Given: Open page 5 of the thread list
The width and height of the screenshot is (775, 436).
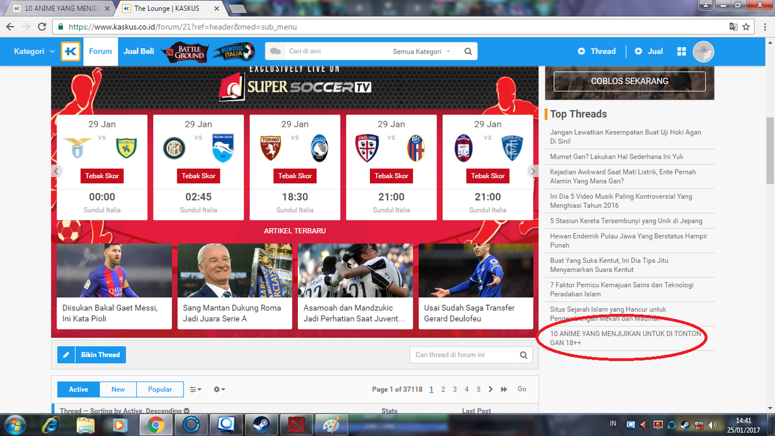Looking at the screenshot, I should (478, 389).
